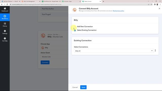
Task: Select the Select Existing Connection radio
Action: point(75,30)
